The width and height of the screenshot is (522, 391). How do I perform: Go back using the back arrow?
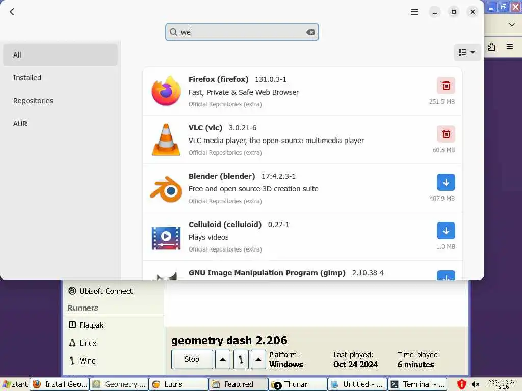[12, 12]
